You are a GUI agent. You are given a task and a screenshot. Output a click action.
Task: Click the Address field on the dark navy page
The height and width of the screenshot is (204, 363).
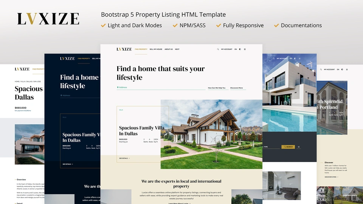pos(80,95)
